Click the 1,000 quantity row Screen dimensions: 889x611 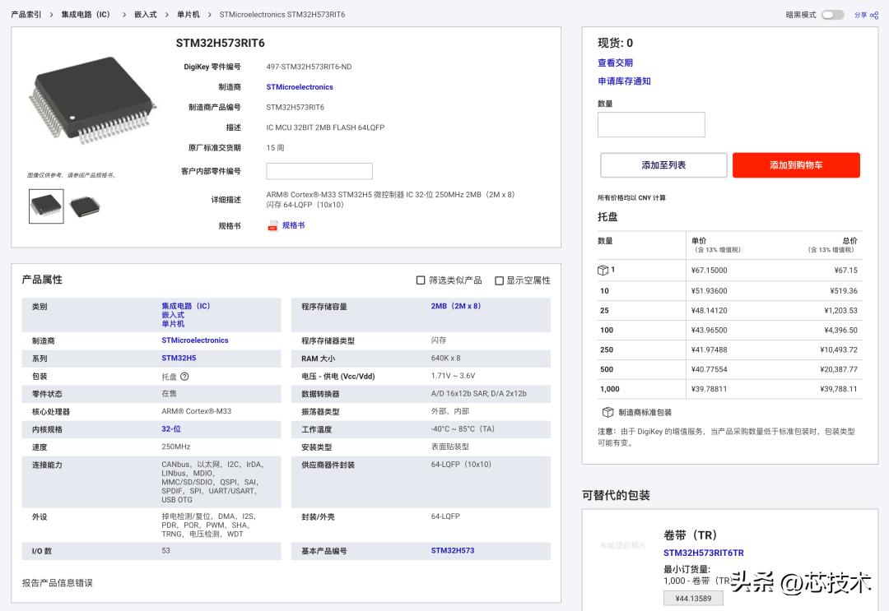tap(730, 389)
